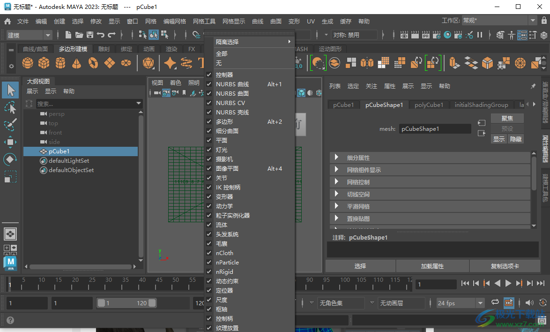550x332 pixels.
Task: Toggle the 控制器 checkbox
Action: (209, 75)
